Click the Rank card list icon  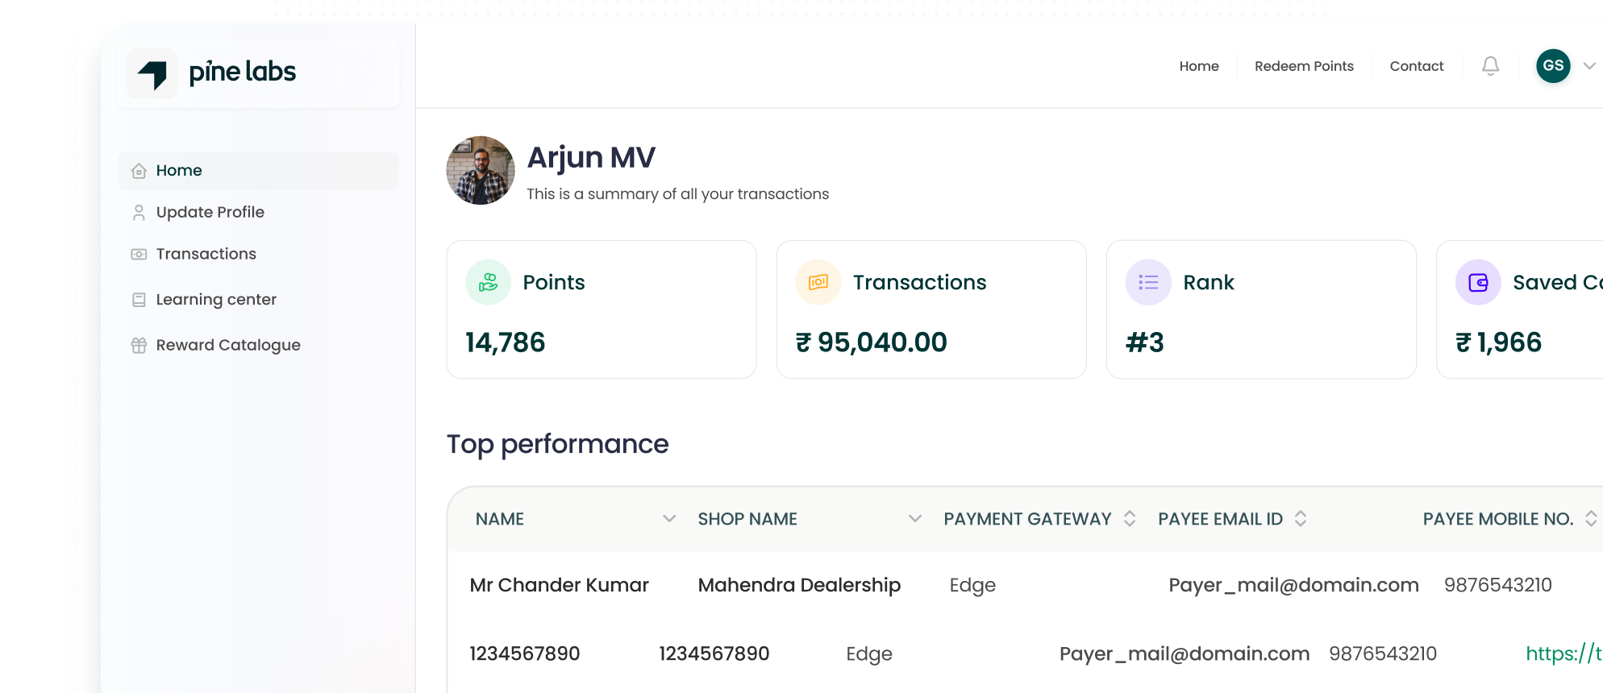coord(1148,282)
